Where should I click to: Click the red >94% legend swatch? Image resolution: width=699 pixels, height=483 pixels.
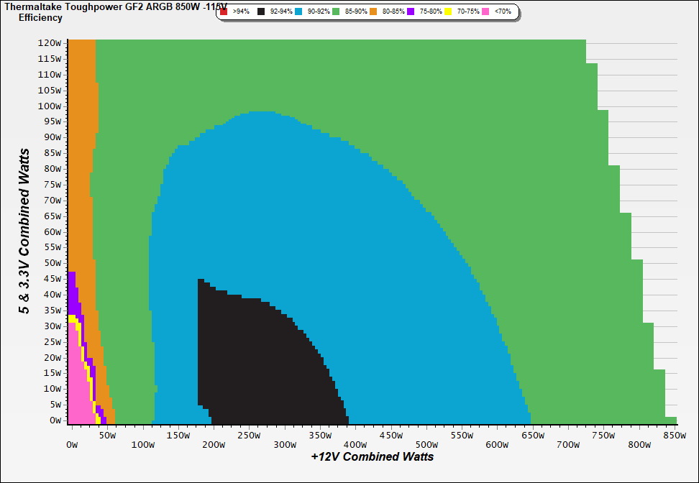224,12
